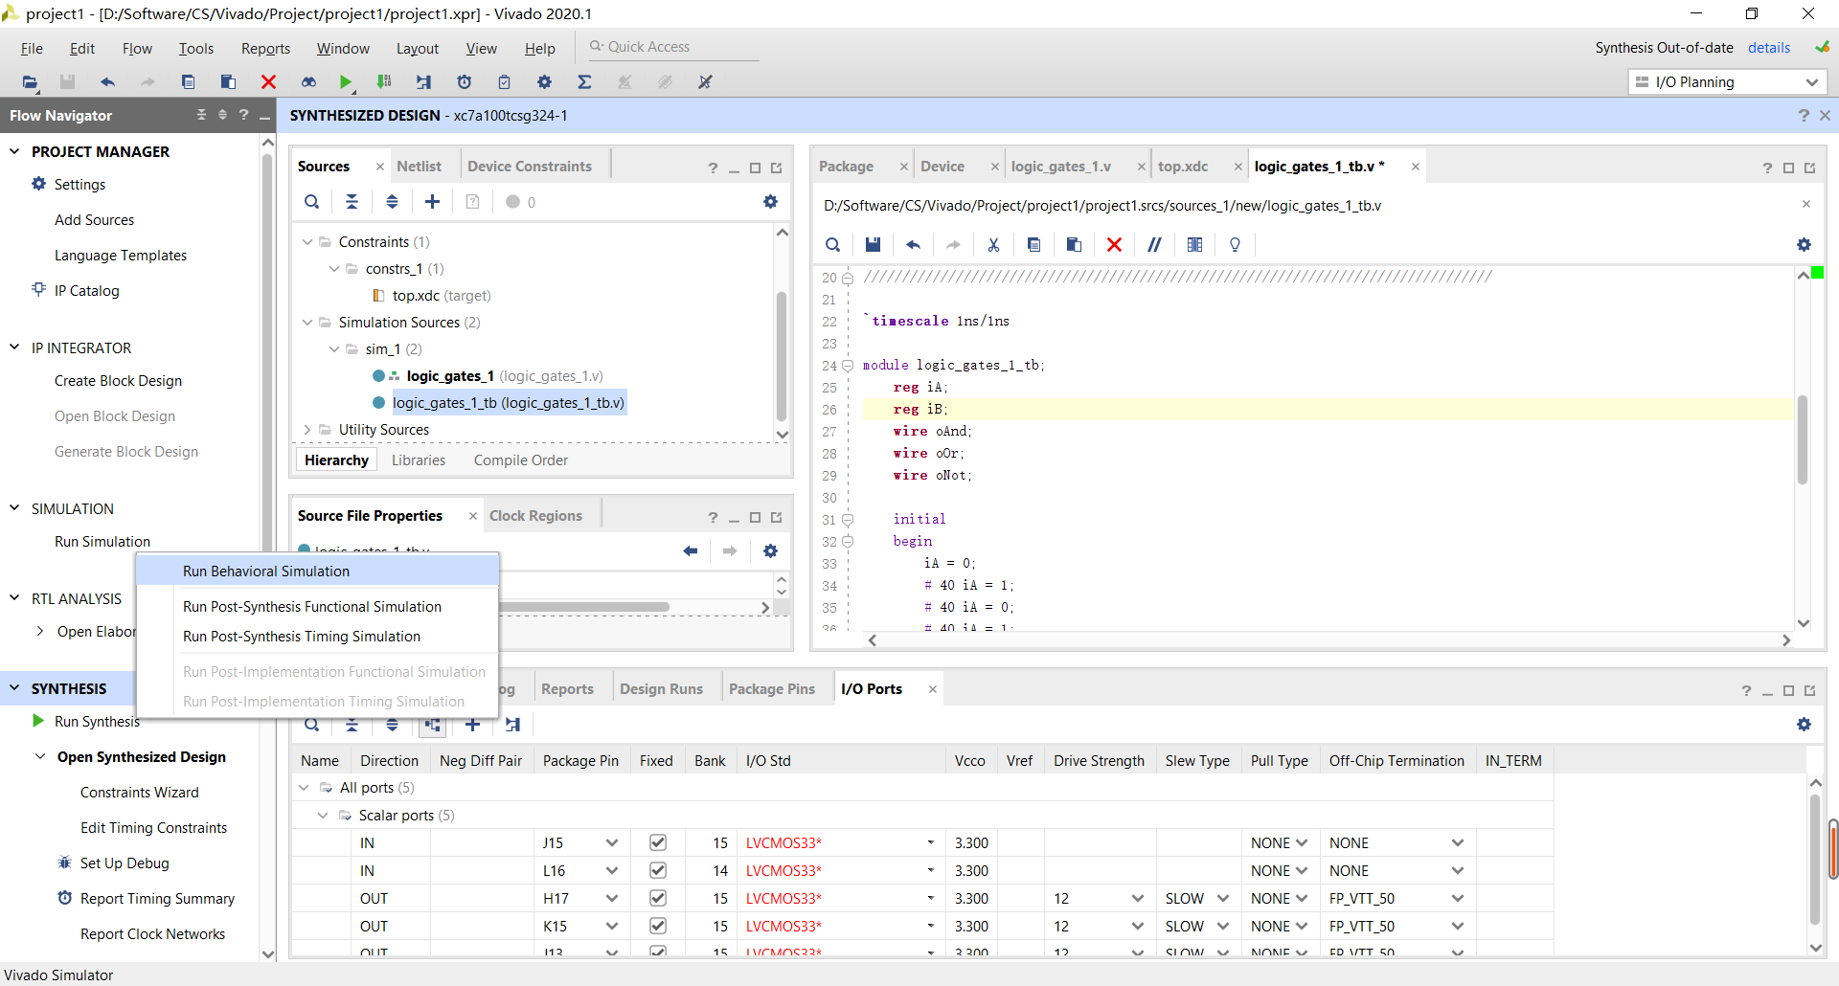This screenshot has height=986, width=1839.
Task: Click Create Block Design
Action: coord(118,381)
